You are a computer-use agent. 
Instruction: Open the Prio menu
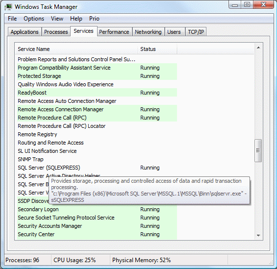[x=94, y=19]
